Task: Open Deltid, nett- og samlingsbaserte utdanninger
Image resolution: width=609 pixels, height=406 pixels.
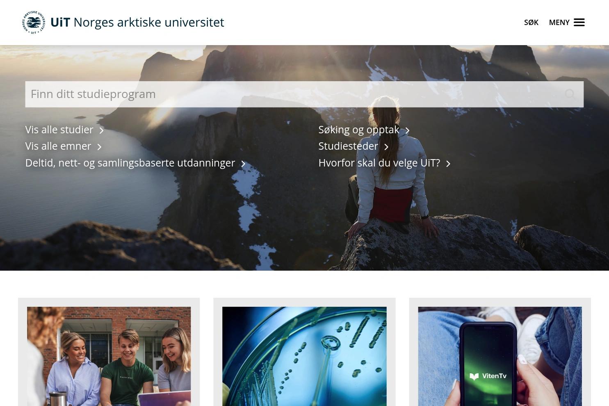Action: point(130,163)
